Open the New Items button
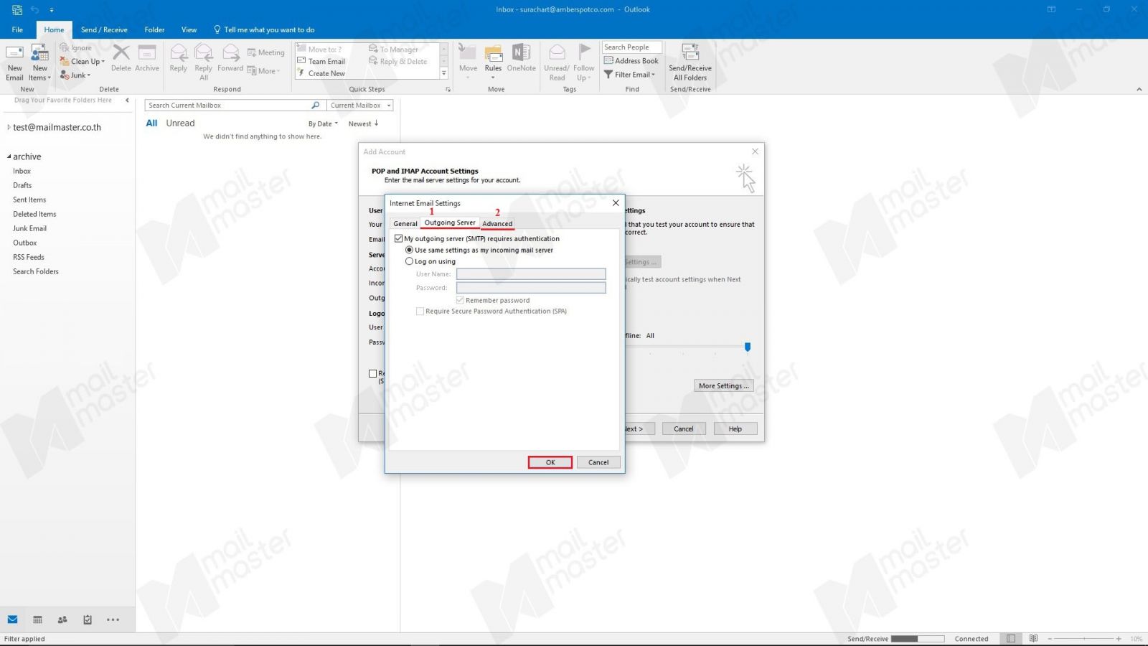The height and width of the screenshot is (646, 1148). [39, 63]
